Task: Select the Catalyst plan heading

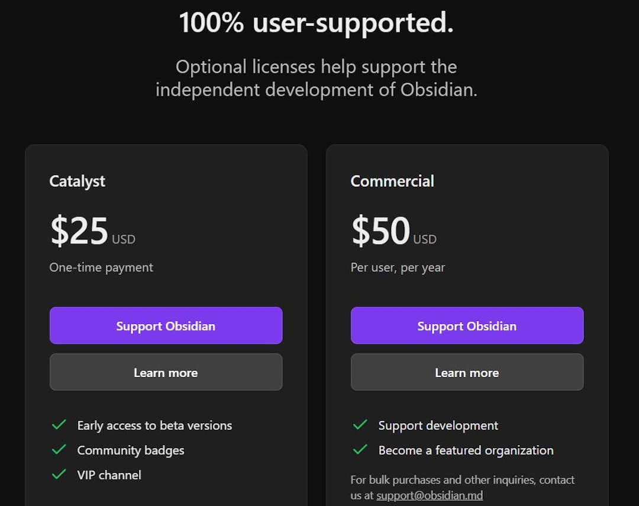Action: (78, 181)
